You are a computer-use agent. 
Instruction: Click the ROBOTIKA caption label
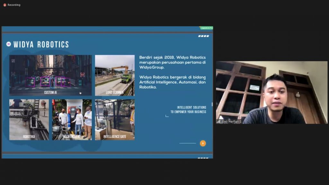point(29,137)
